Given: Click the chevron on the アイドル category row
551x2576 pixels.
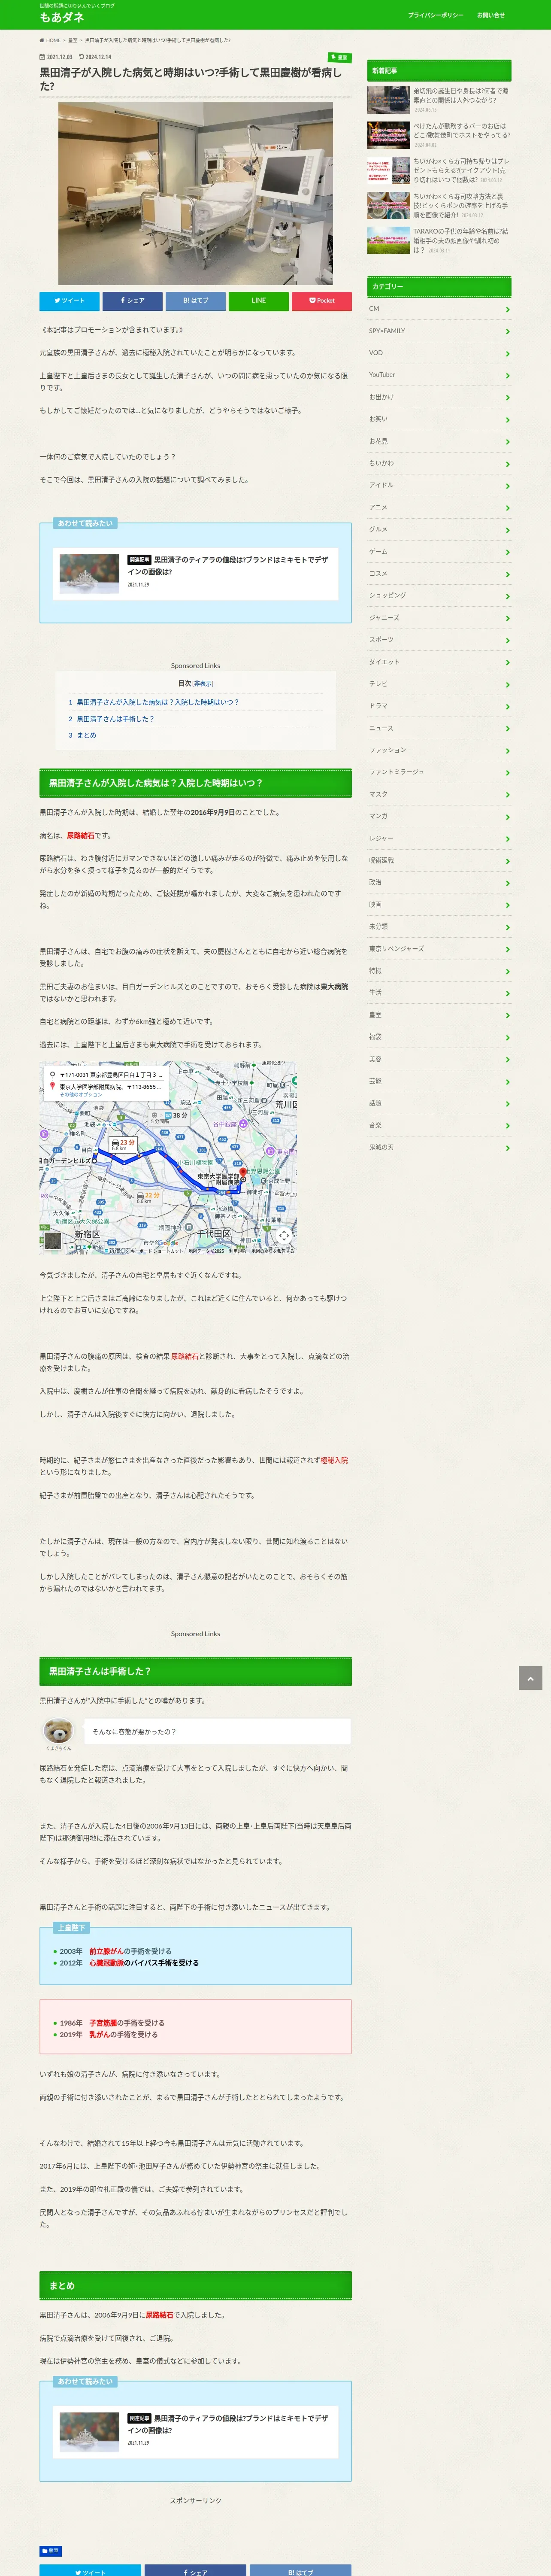Looking at the screenshot, I should pyautogui.click(x=508, y=486).
